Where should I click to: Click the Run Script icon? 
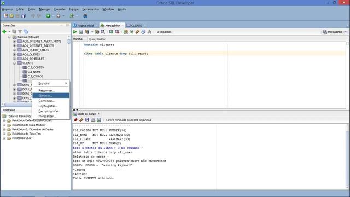click(81, 32)
